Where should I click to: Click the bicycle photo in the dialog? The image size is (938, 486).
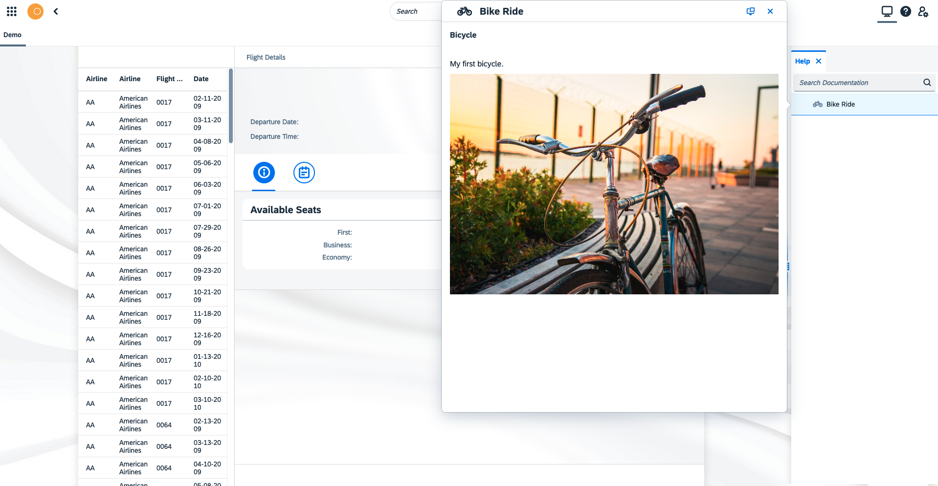[614, 184]
